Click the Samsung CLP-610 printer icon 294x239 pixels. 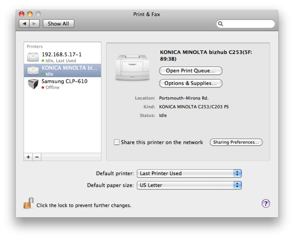pyautogui.click(x=33, y=84)
